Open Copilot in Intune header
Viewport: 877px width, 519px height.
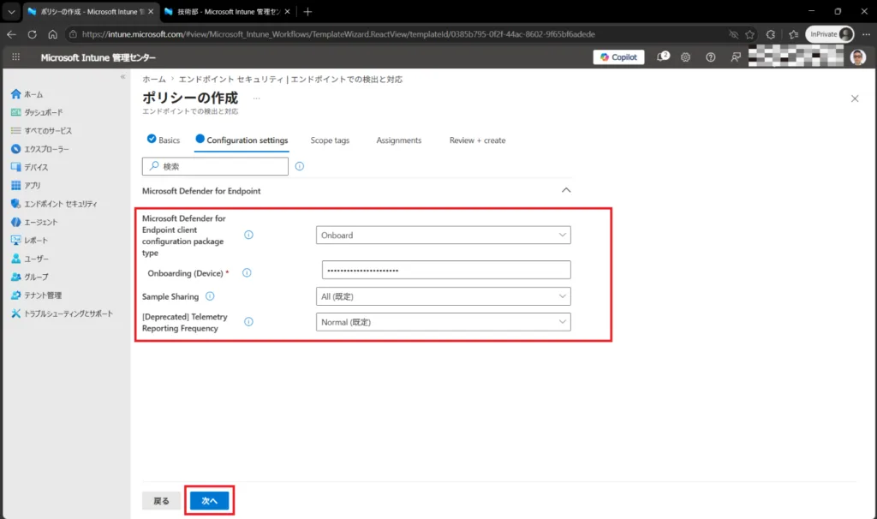pyautogui.click(x=618, y=57)
